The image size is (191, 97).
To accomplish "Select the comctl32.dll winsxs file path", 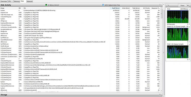I will pos(64,42).
